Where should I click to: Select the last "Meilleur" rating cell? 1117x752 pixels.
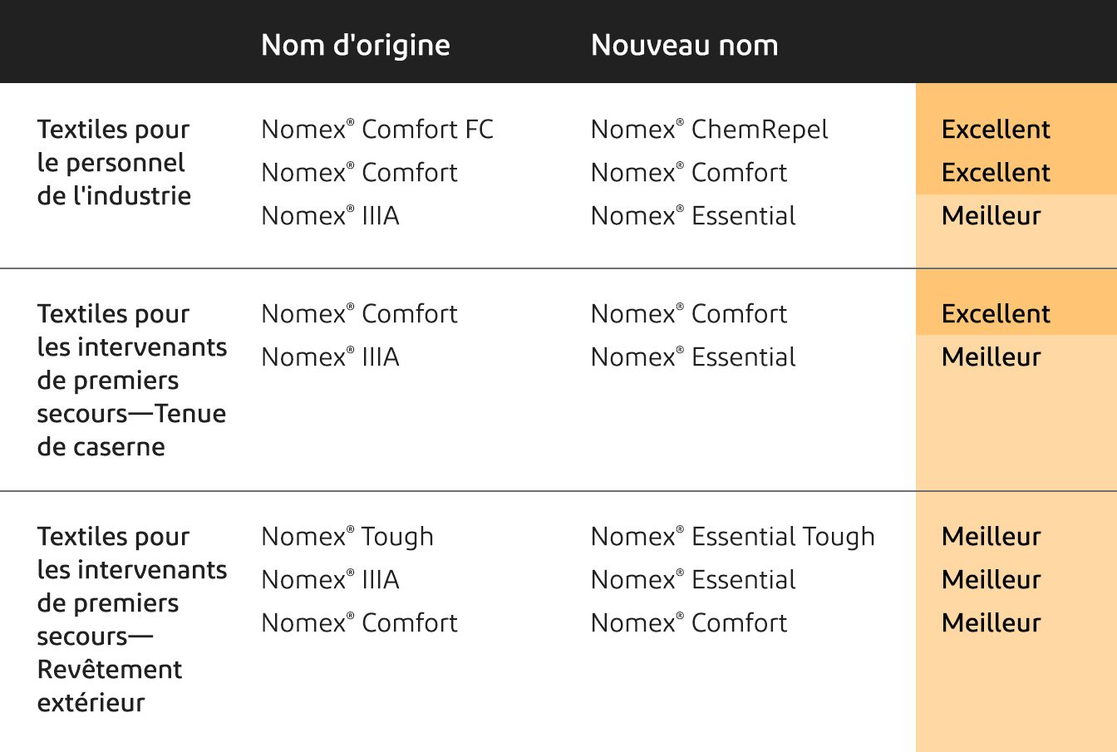(991, 623)
